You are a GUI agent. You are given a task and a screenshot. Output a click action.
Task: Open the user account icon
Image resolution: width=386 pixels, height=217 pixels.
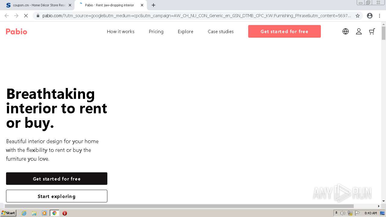pyautogui.click(x=359, y=31)
